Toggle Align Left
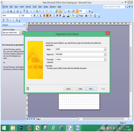Image resolution: width=134 pixels, height=132 pixels. coord(44,16)
